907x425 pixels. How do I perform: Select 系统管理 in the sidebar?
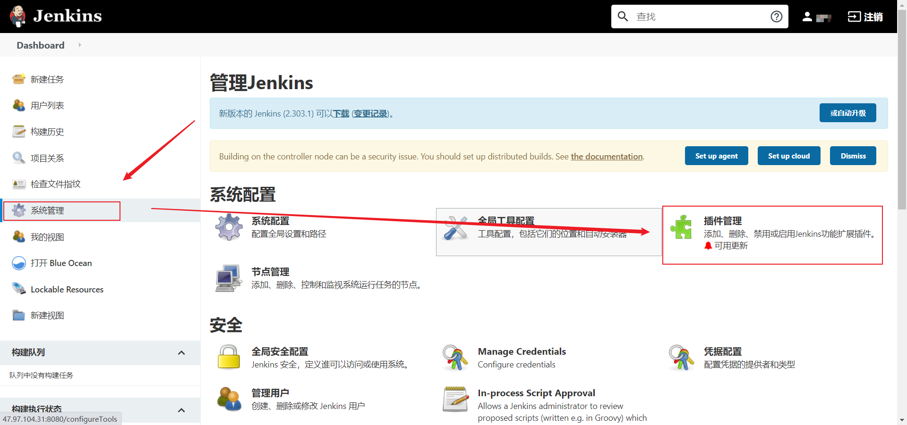click(47, 210)
